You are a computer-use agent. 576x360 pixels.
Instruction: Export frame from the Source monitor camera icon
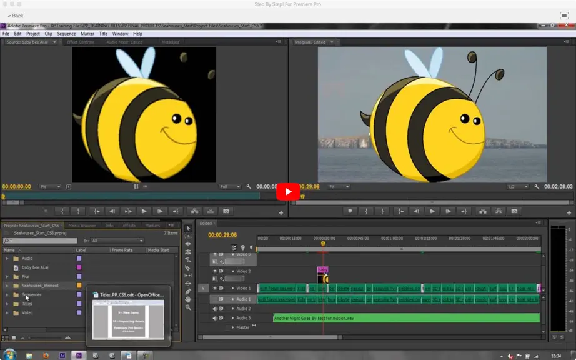tap(226, 211)
